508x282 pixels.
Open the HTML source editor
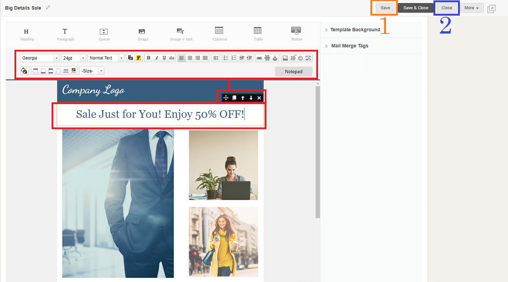pos(308,58)
